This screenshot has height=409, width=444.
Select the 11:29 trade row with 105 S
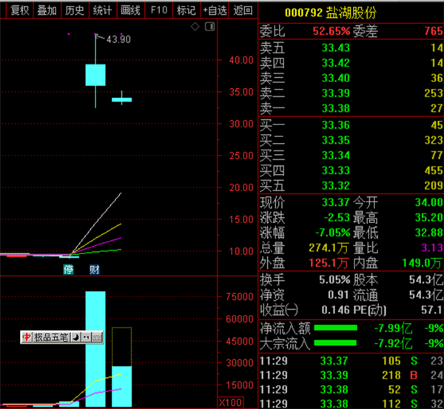click(351, 361)
